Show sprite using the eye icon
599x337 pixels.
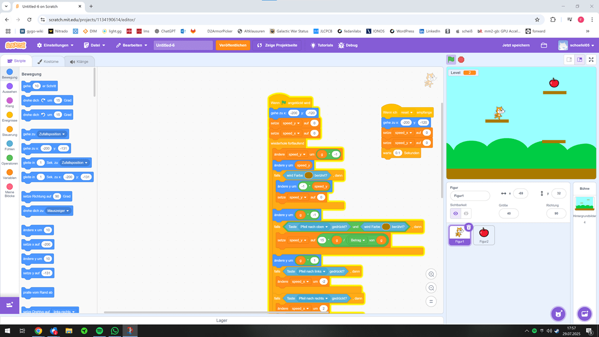click(455, 213)
